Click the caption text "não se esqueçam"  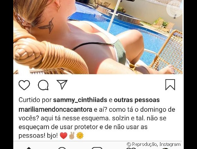point(93,122)
